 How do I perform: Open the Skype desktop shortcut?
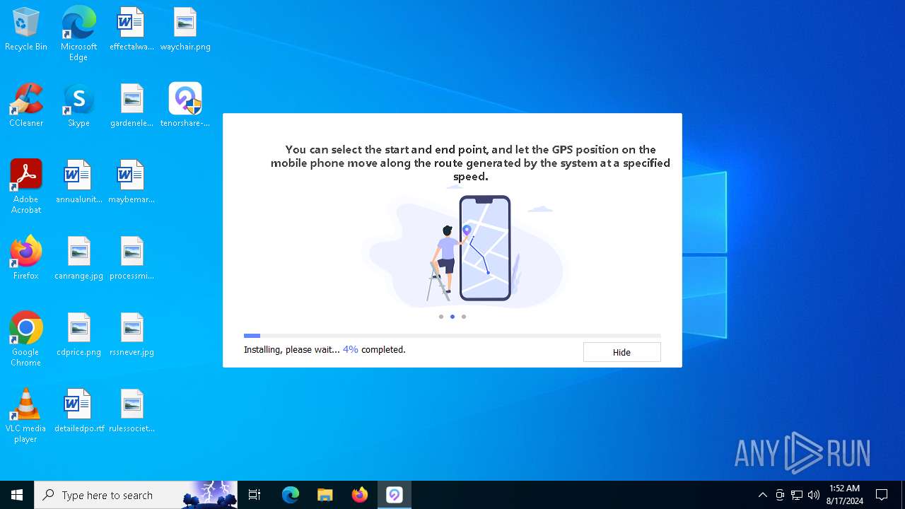point(78,106)
